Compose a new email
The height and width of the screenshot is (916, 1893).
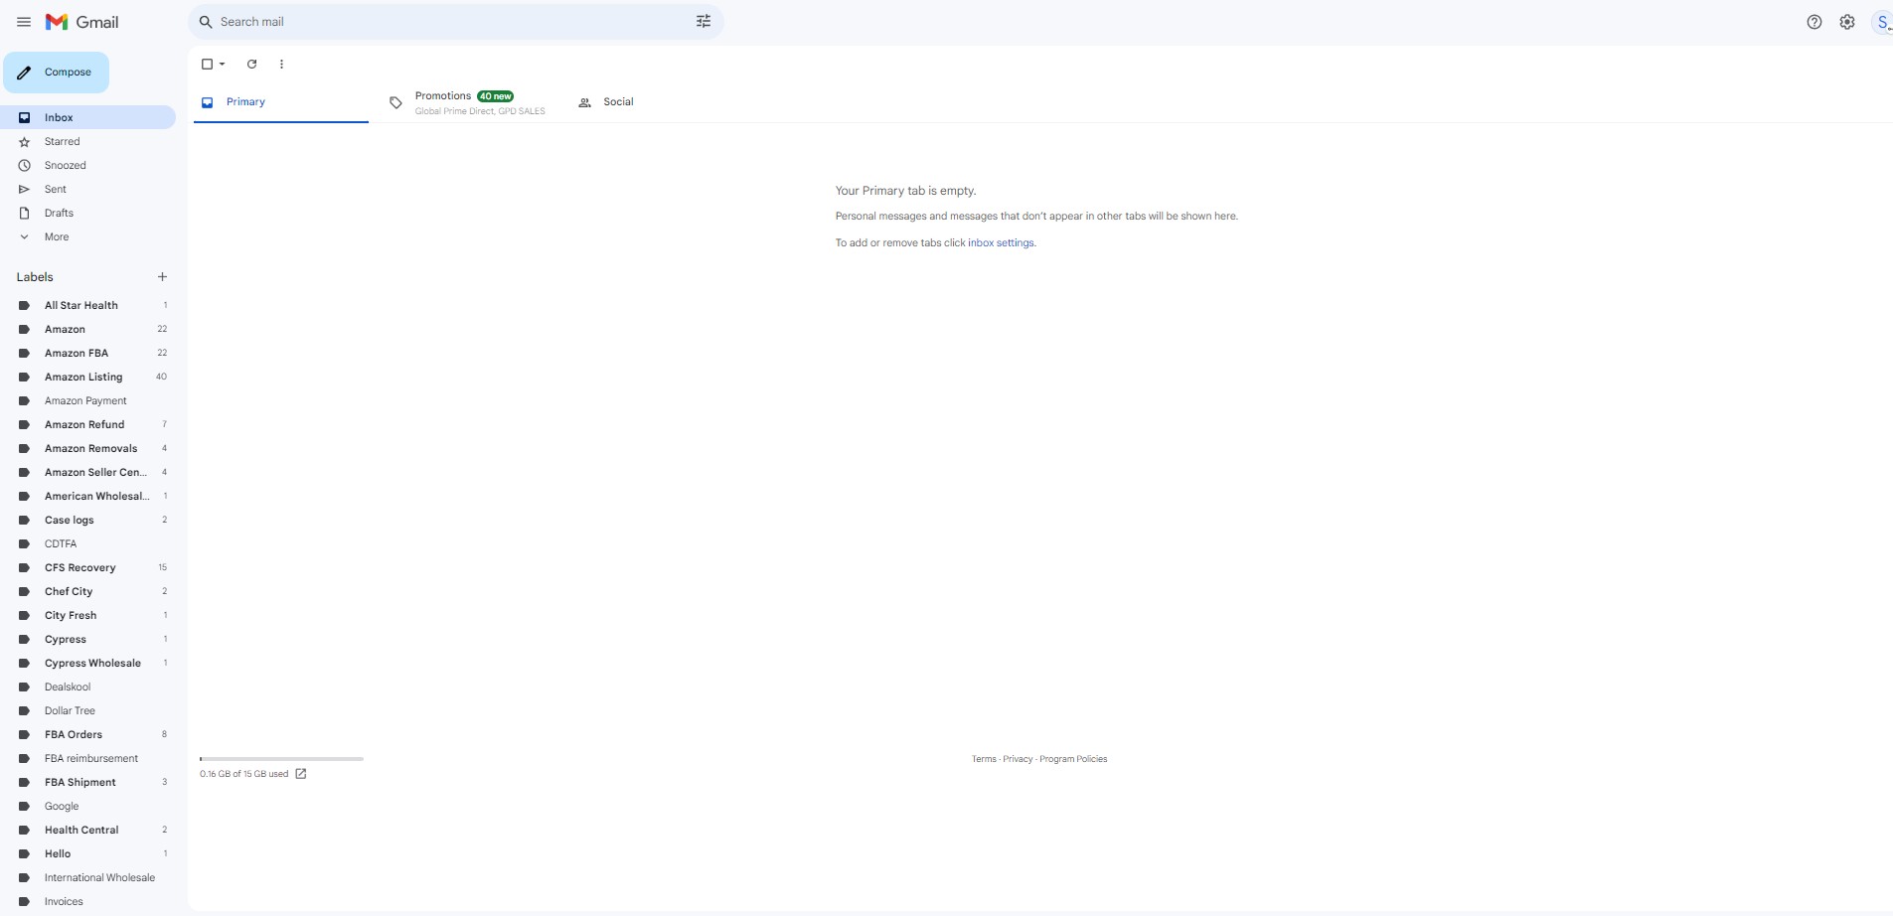[x=57, y=73]
